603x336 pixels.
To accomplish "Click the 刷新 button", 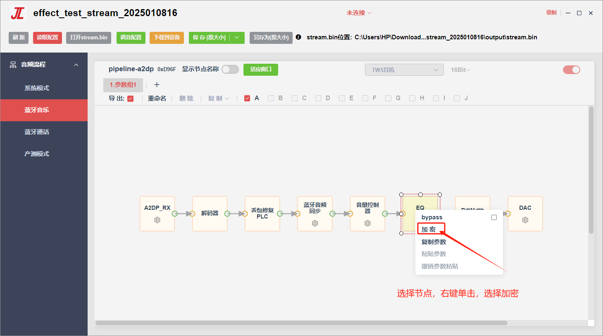I will pos(19,38).
